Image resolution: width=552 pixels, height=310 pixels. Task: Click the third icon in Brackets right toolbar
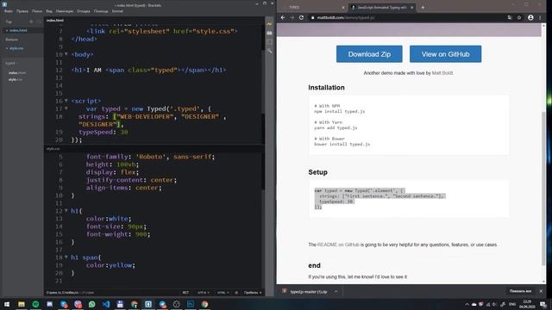click(x=269, y=42)
